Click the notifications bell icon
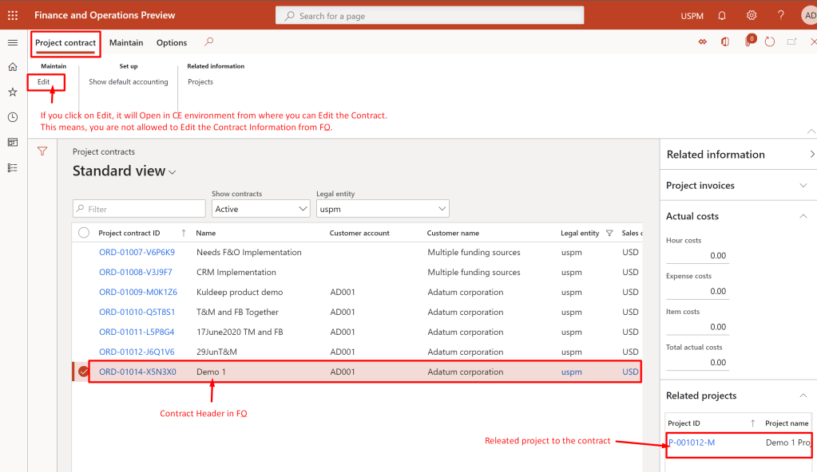Screen dimensions: 817x472 [x=722, y=15]
